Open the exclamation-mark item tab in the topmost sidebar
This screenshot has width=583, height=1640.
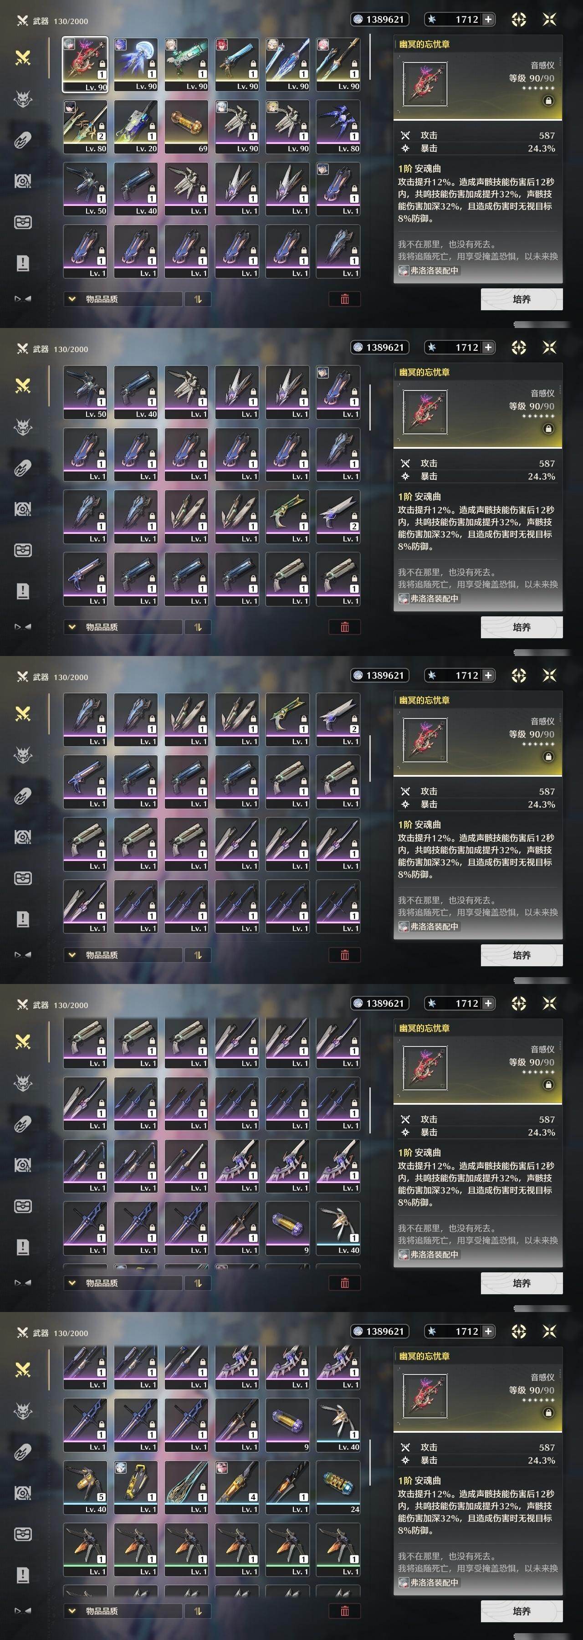click(x=23, y=263)
